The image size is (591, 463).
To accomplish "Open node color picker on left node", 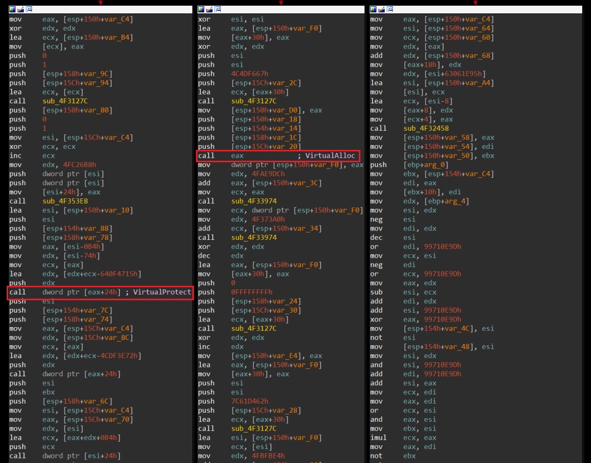I will click(x=12, y=9).
